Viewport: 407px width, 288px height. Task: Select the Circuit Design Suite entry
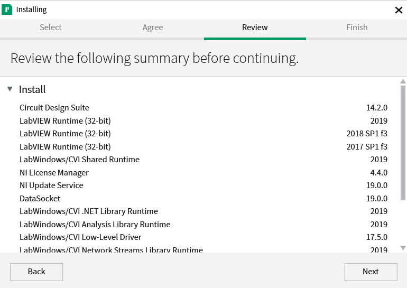click(x=203, y=108)
